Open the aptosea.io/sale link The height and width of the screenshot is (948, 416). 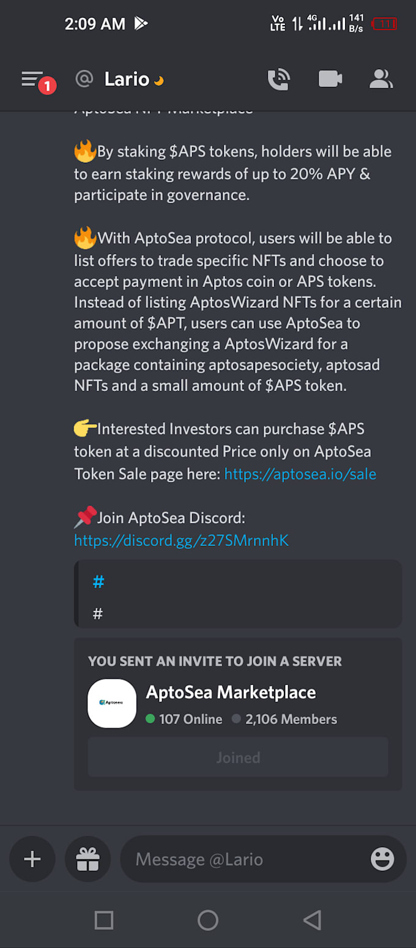[x=300, y=474]
